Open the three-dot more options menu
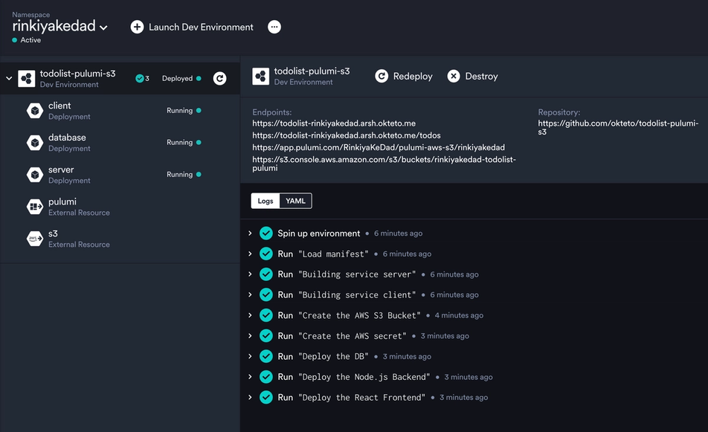Image resolution: width=708 pixels, height=432 pixels. tap(274, 27)
